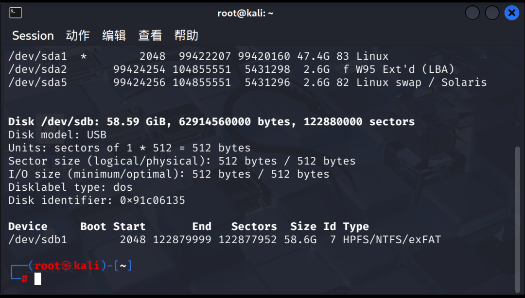Click the /dev/sda5 swap partition entry

(37, 83)
